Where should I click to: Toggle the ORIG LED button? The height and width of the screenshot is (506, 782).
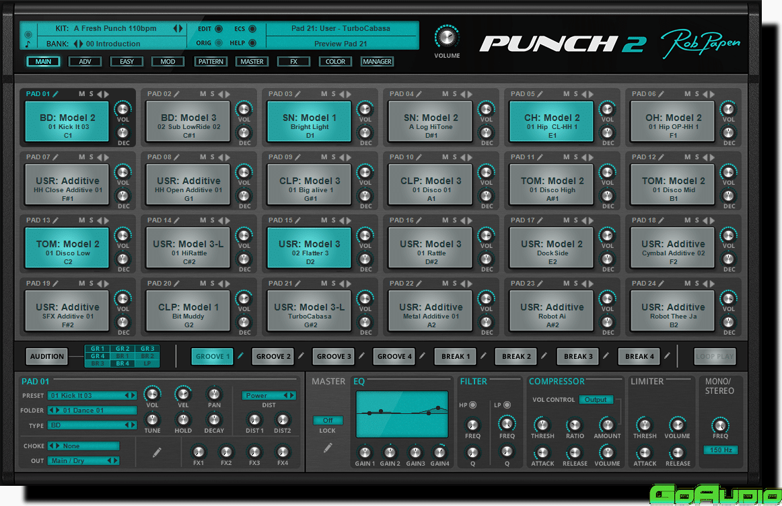219,43
